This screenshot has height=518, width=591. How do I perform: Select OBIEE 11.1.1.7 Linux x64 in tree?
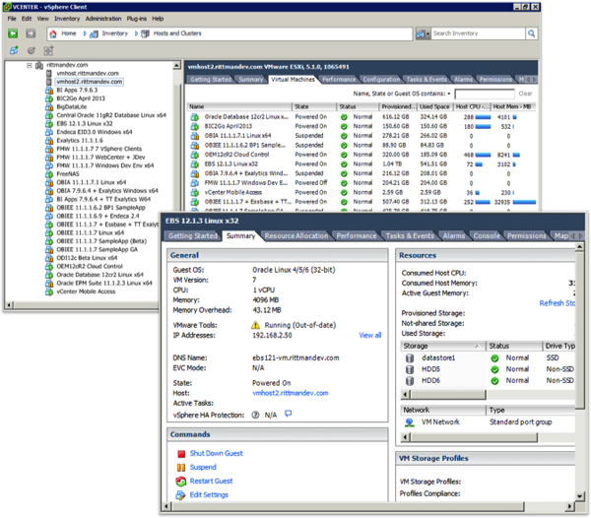click(90, 232)
